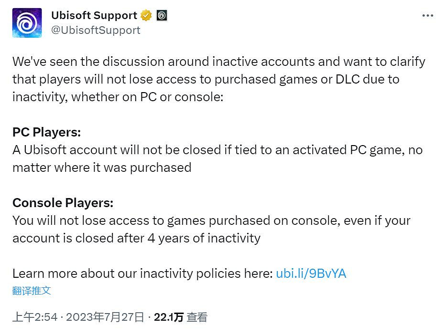446x336 pixels.
Task: Click the Ubisoft Support display name
Action: click(x=94, y=15)
